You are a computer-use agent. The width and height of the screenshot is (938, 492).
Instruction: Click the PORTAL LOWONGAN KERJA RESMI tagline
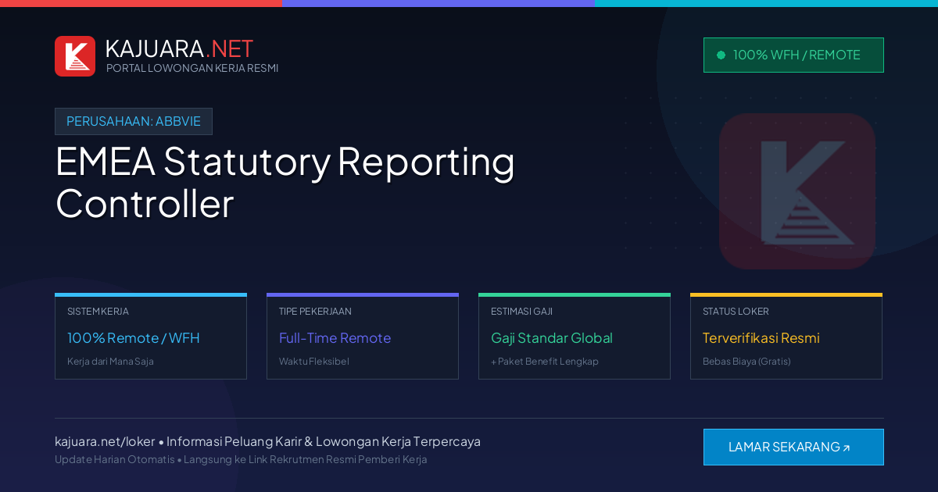[x=192, y=68]
